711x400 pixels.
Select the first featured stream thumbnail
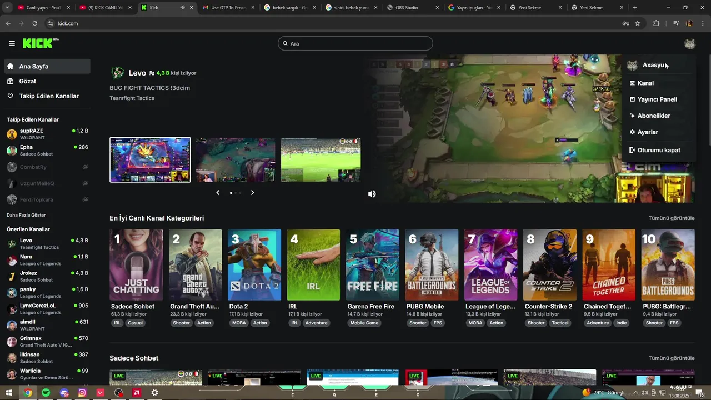pyautogui.click(x=150, y=160)
